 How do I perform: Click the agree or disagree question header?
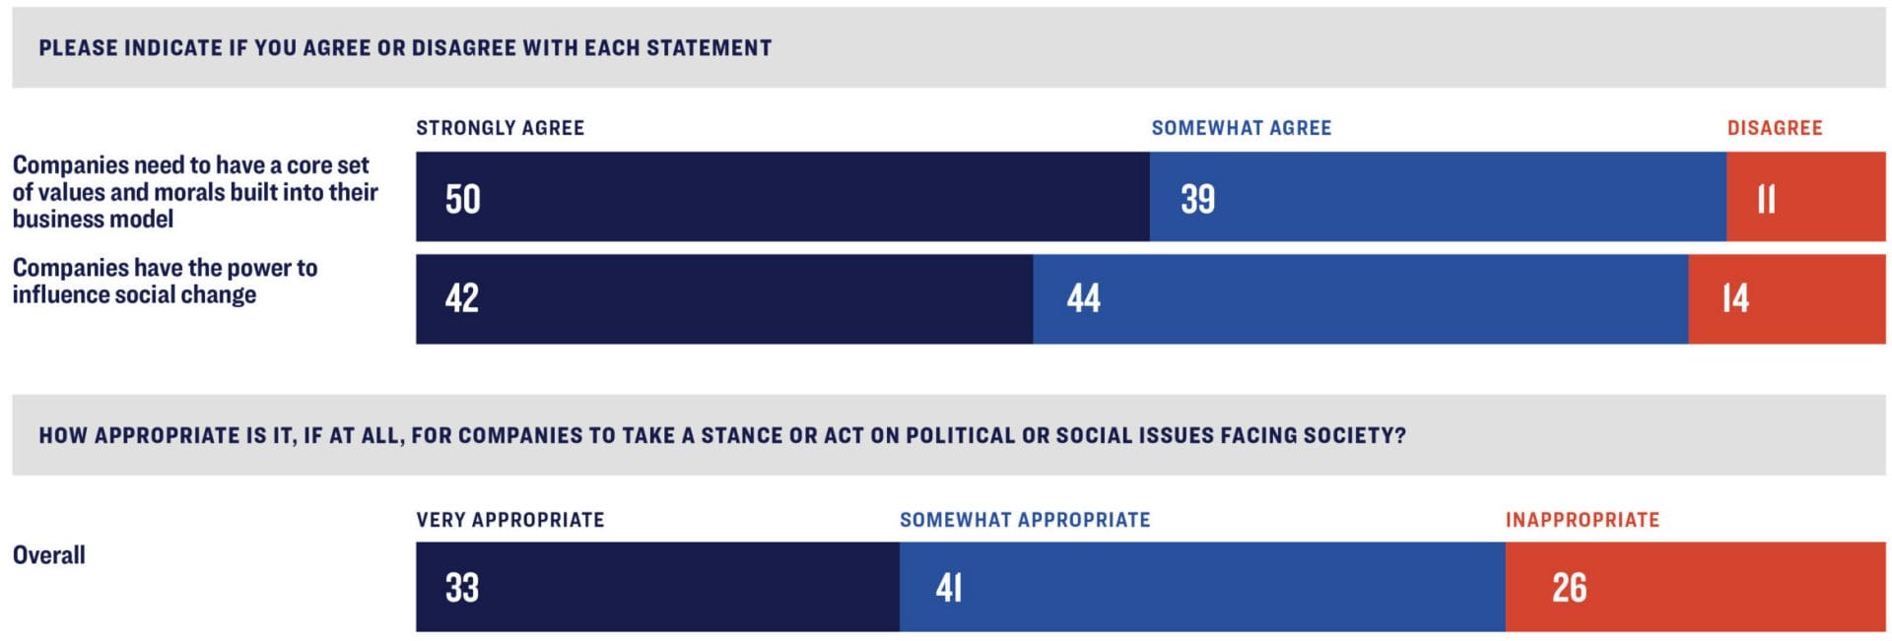coord(405,48)
